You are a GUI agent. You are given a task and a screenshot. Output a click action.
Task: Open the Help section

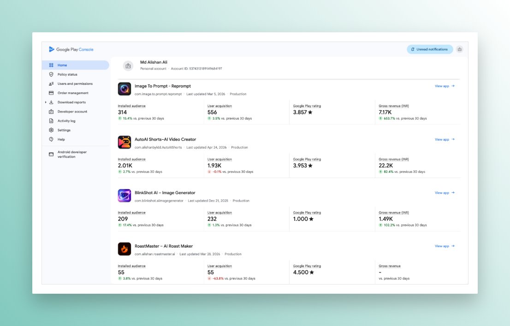[x=61, y=139]
